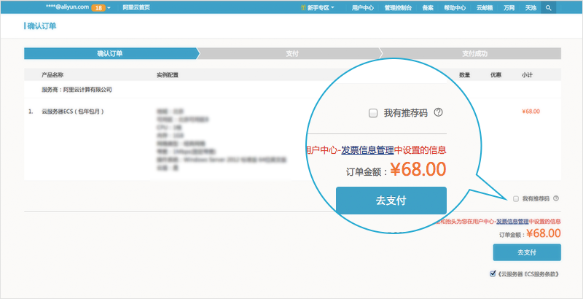Expand the account dropdown arrow after the 18 badge
This screenshot has height=299, width=583.
[109, 8]
